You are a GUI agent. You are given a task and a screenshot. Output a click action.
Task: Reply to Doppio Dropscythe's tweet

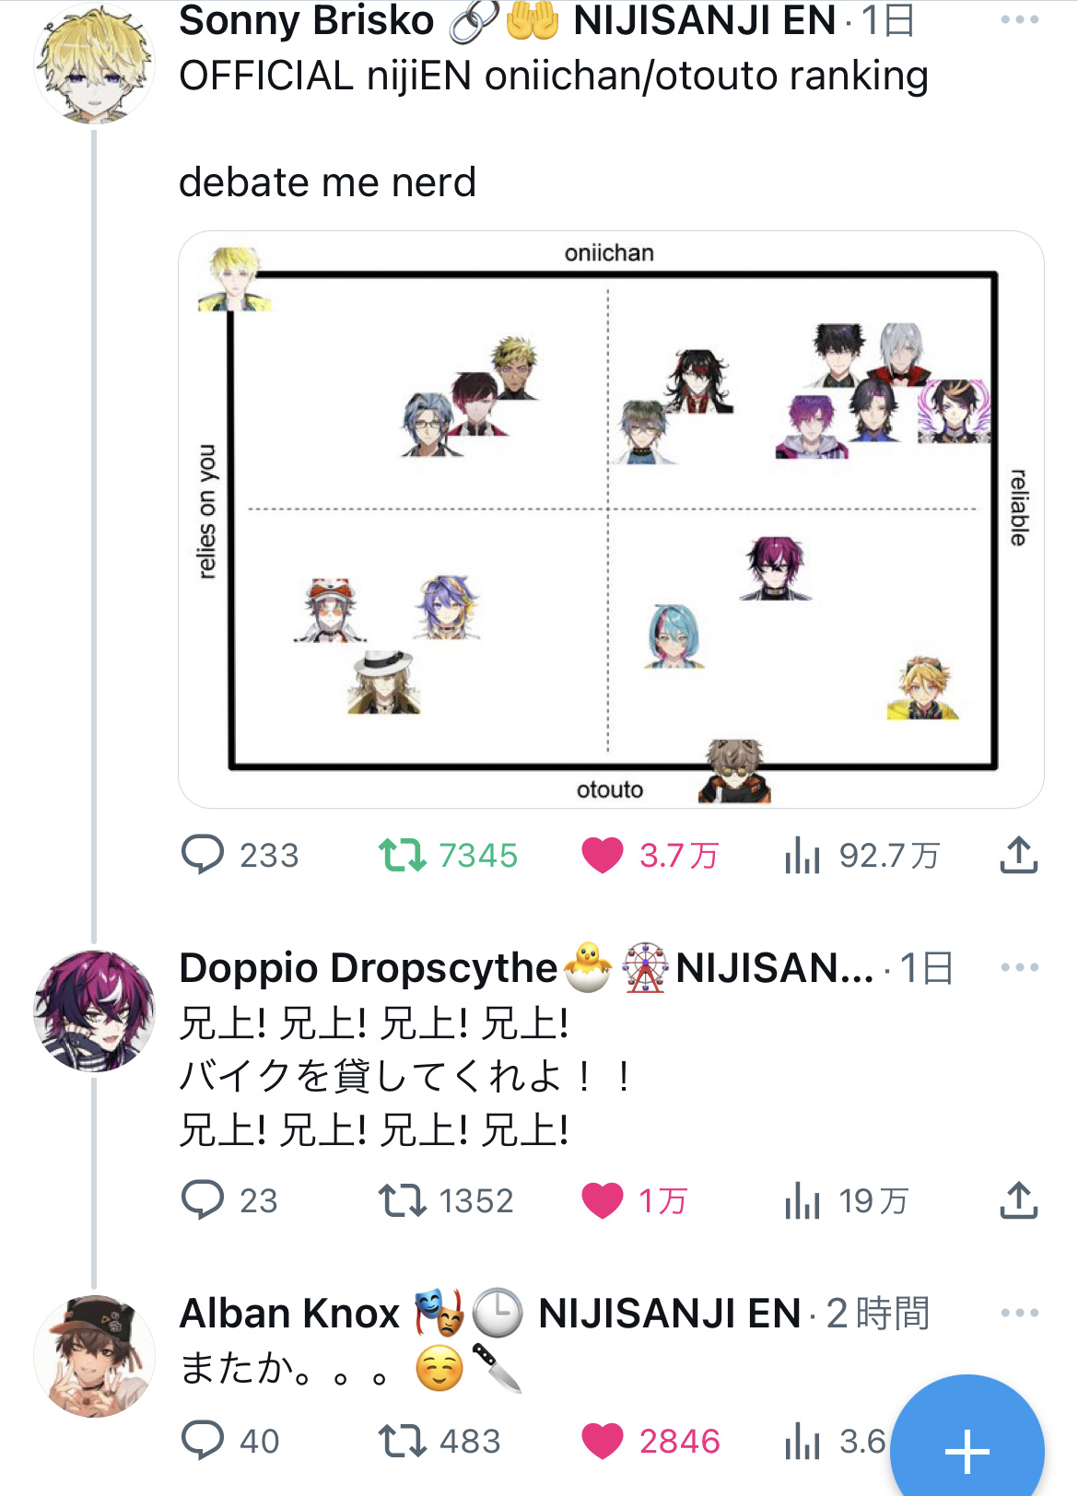[x=229, y=1200]
